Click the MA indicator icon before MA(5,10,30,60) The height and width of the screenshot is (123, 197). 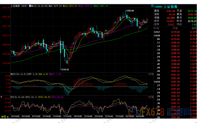[30, 6]
